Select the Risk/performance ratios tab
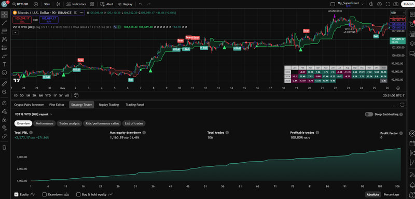415x199 pixels. 102,123
